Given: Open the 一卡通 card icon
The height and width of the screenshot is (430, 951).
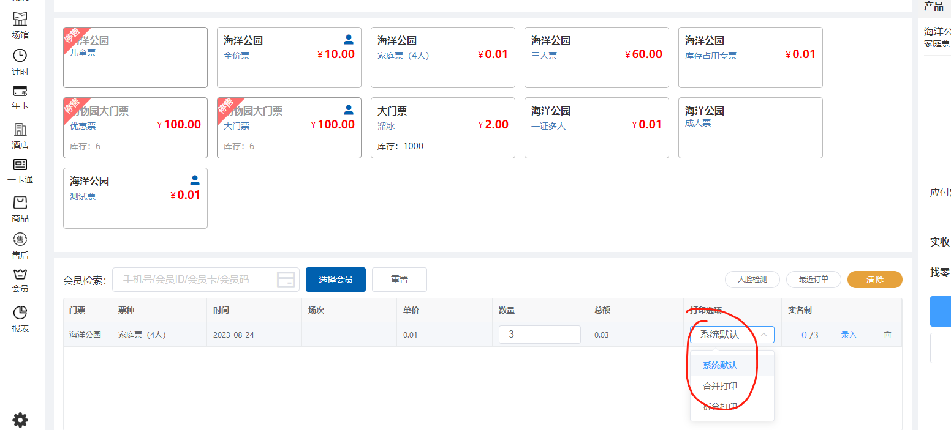Looking at the screenshot, I should click(20, 165).
